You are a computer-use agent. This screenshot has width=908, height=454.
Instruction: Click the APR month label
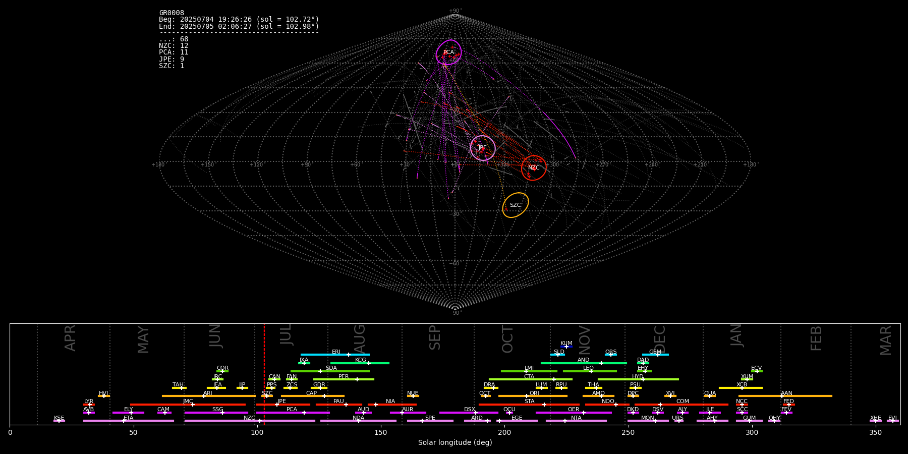point(71,338)
